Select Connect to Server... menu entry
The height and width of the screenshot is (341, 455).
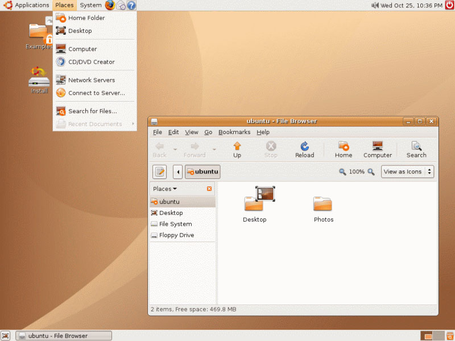[94, 93]
